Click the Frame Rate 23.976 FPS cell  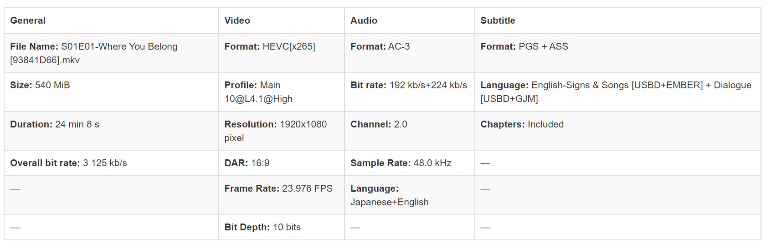point(281,195)
